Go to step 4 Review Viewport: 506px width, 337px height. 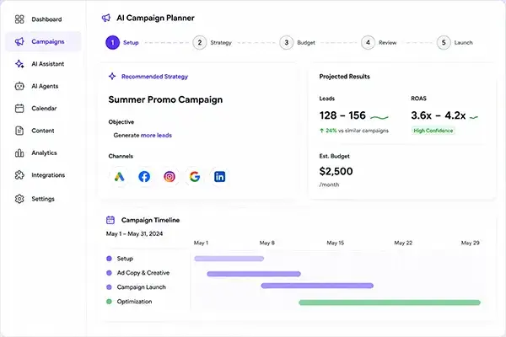coord(368,43)
